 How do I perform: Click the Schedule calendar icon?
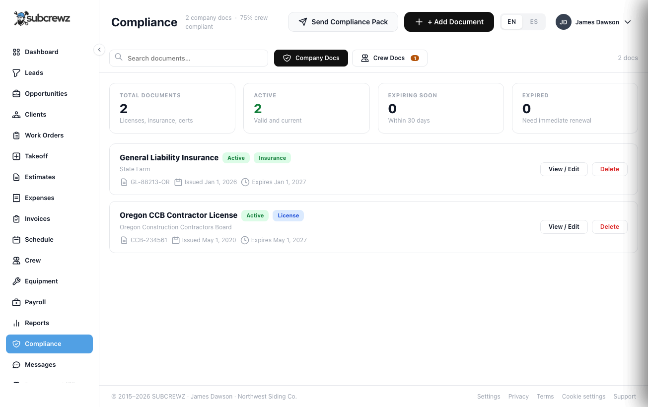(x=16, y=240)
